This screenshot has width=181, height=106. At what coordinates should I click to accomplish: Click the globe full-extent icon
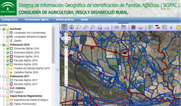click(72, 27)
